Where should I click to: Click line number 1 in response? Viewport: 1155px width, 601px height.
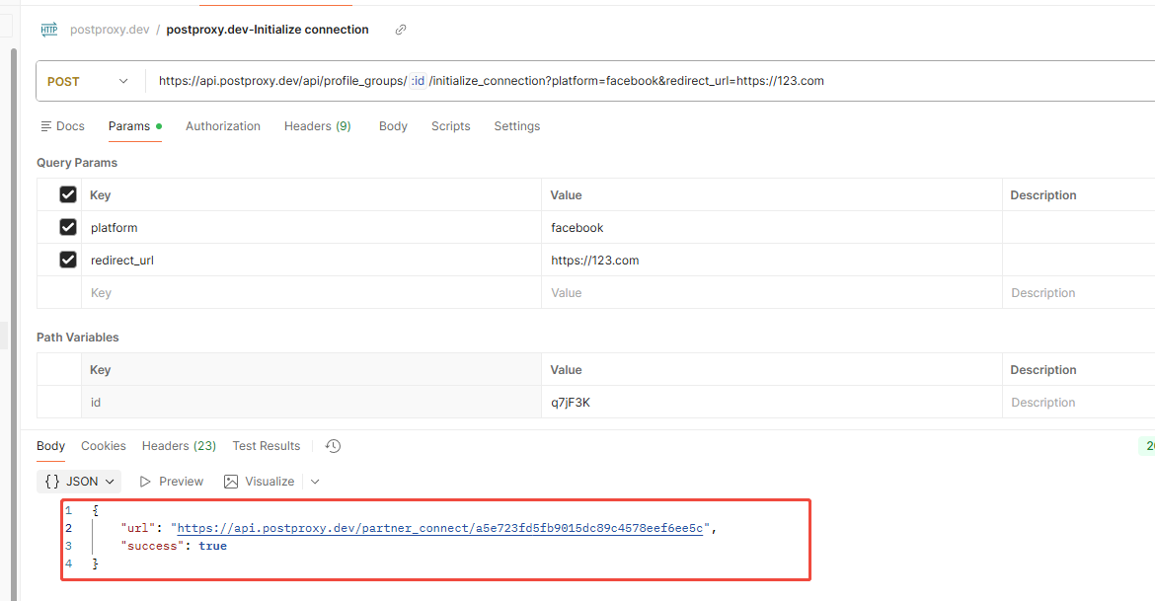pos(68,509)
